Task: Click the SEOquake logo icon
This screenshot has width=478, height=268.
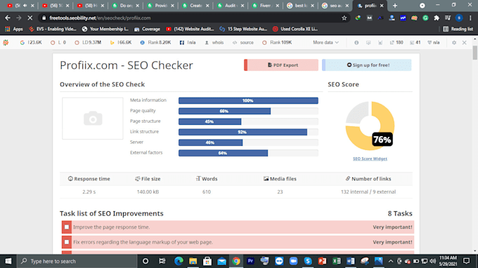Action: (6, 43)
